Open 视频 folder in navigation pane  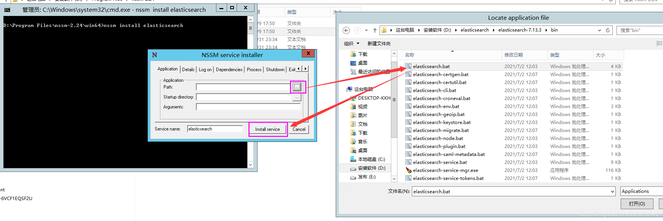tap(359, 107)
